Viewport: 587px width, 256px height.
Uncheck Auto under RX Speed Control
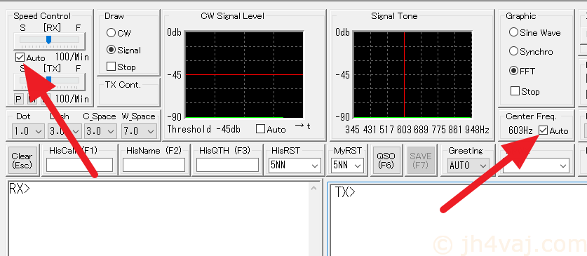tap(20, 58)
